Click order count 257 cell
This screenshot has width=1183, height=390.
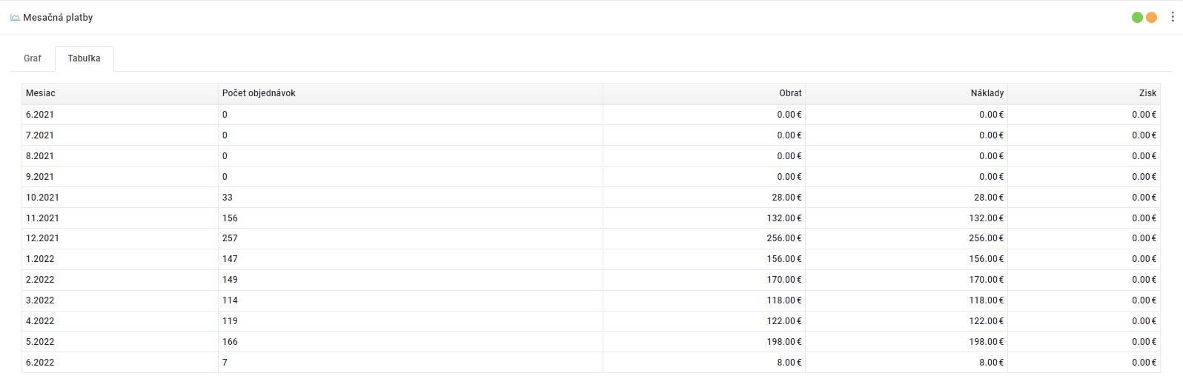(x=230, y=238)
